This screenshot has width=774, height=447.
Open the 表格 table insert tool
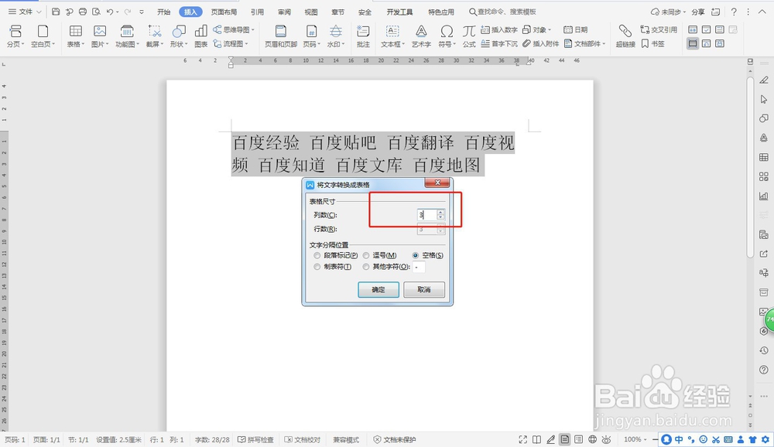point(76,36)
